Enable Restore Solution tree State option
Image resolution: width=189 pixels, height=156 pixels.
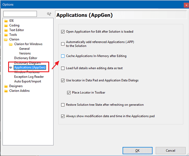(x=63, y=105)
